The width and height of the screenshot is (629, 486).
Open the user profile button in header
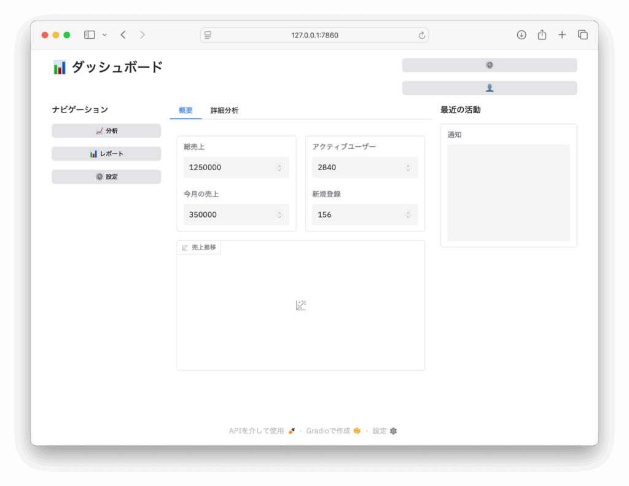coord(489,88)
